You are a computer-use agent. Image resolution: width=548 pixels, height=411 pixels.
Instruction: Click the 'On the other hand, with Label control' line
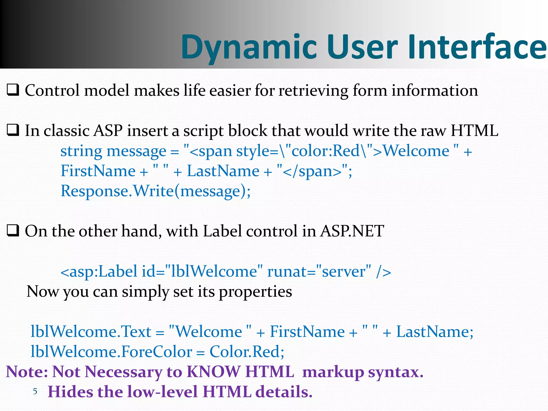(204, 231)
